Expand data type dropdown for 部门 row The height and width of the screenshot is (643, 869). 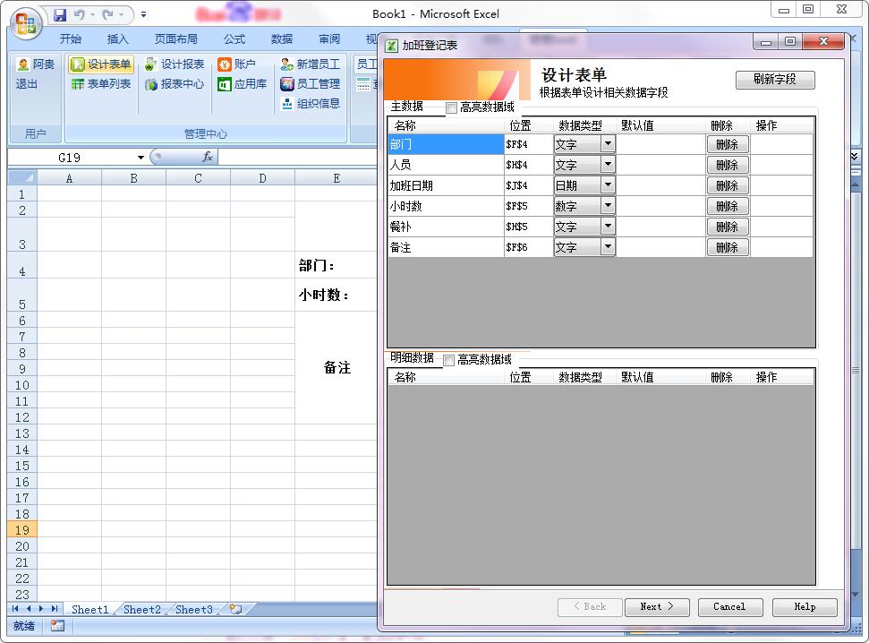(608, 144)
